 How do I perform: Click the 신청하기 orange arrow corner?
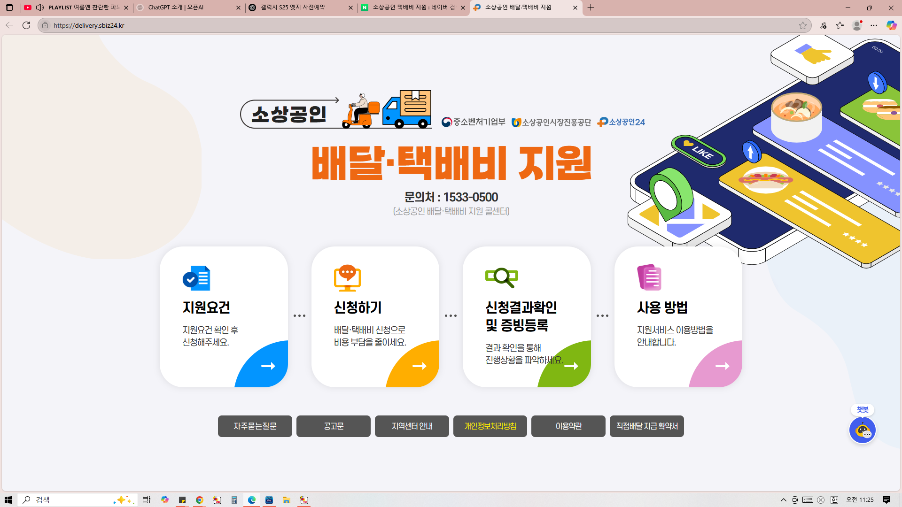click(419, 366)
